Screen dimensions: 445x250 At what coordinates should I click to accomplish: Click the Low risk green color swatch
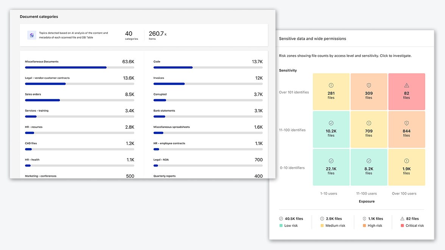(x=281, y=226)
